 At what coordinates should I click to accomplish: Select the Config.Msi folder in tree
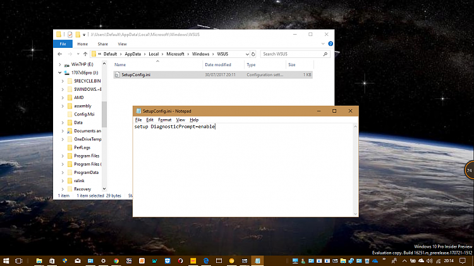(84, 114)
